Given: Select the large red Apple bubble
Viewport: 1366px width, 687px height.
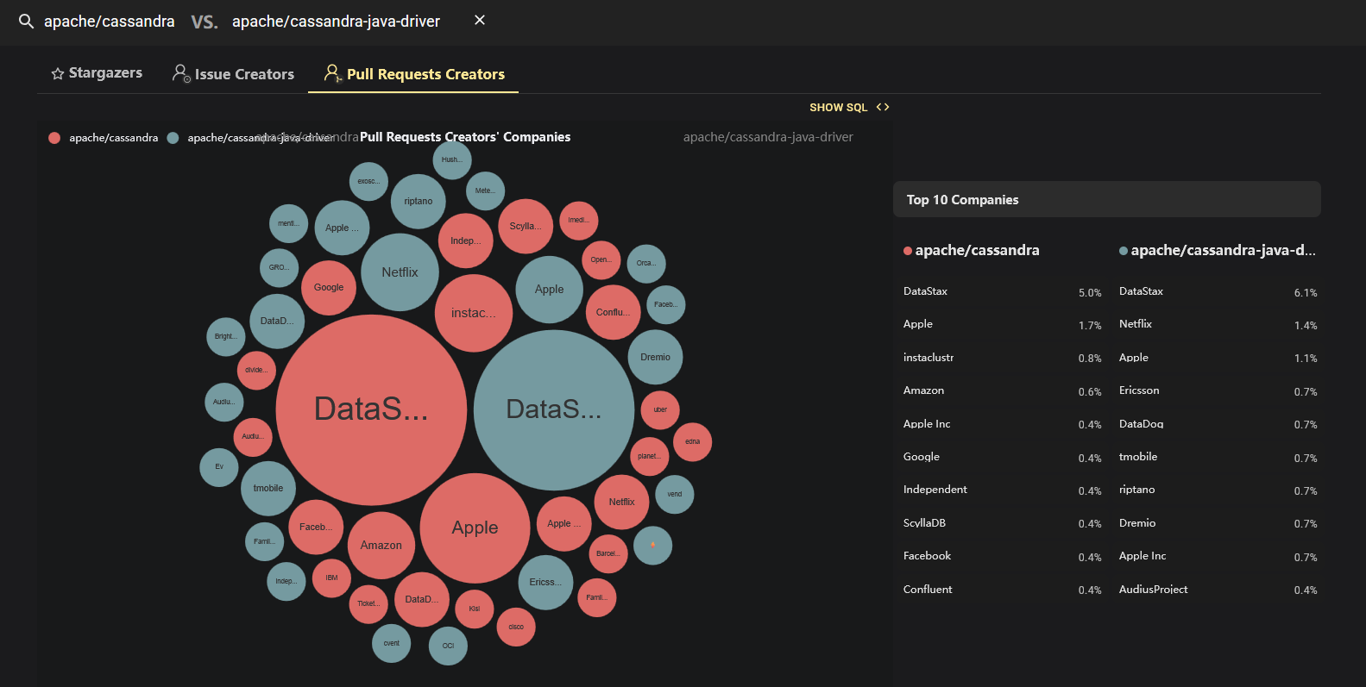Looking at the screenshot, I should click(475, 528).
